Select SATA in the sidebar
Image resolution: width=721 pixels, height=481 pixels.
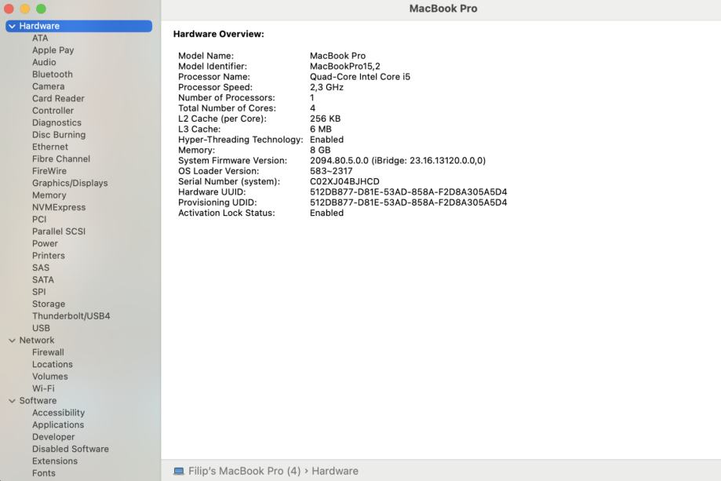pyautogui.click(x=43, y=279)
